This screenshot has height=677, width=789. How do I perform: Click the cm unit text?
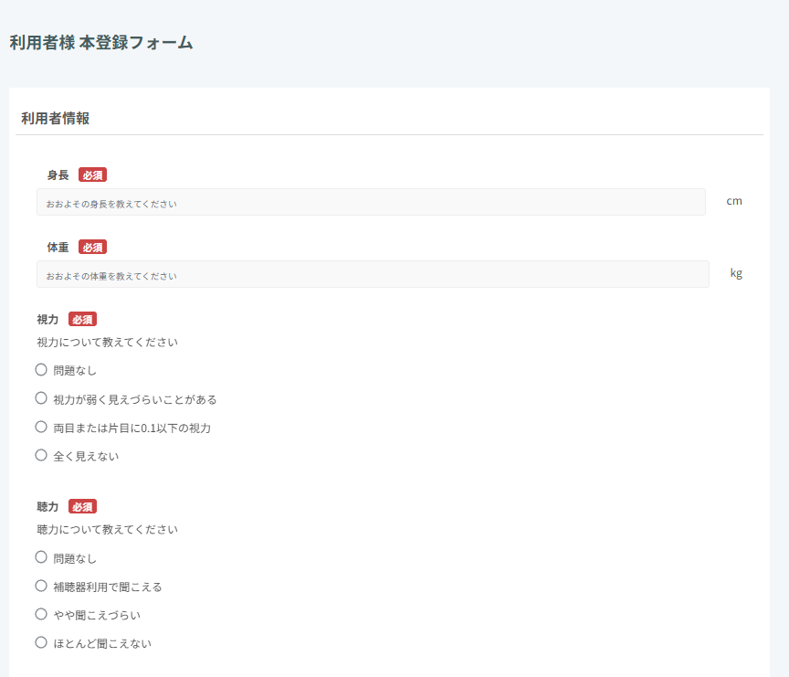[734, 201]
